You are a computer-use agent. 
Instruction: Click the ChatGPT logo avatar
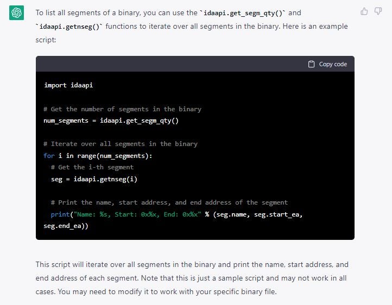[x=16, y=12]
